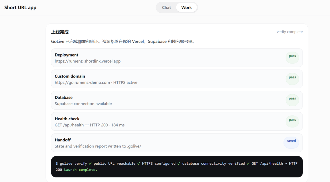
Task: Select the Work tab
Action: [x=186, y=8]
